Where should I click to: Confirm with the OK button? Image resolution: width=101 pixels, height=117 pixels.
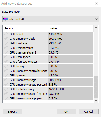(66, 112)
